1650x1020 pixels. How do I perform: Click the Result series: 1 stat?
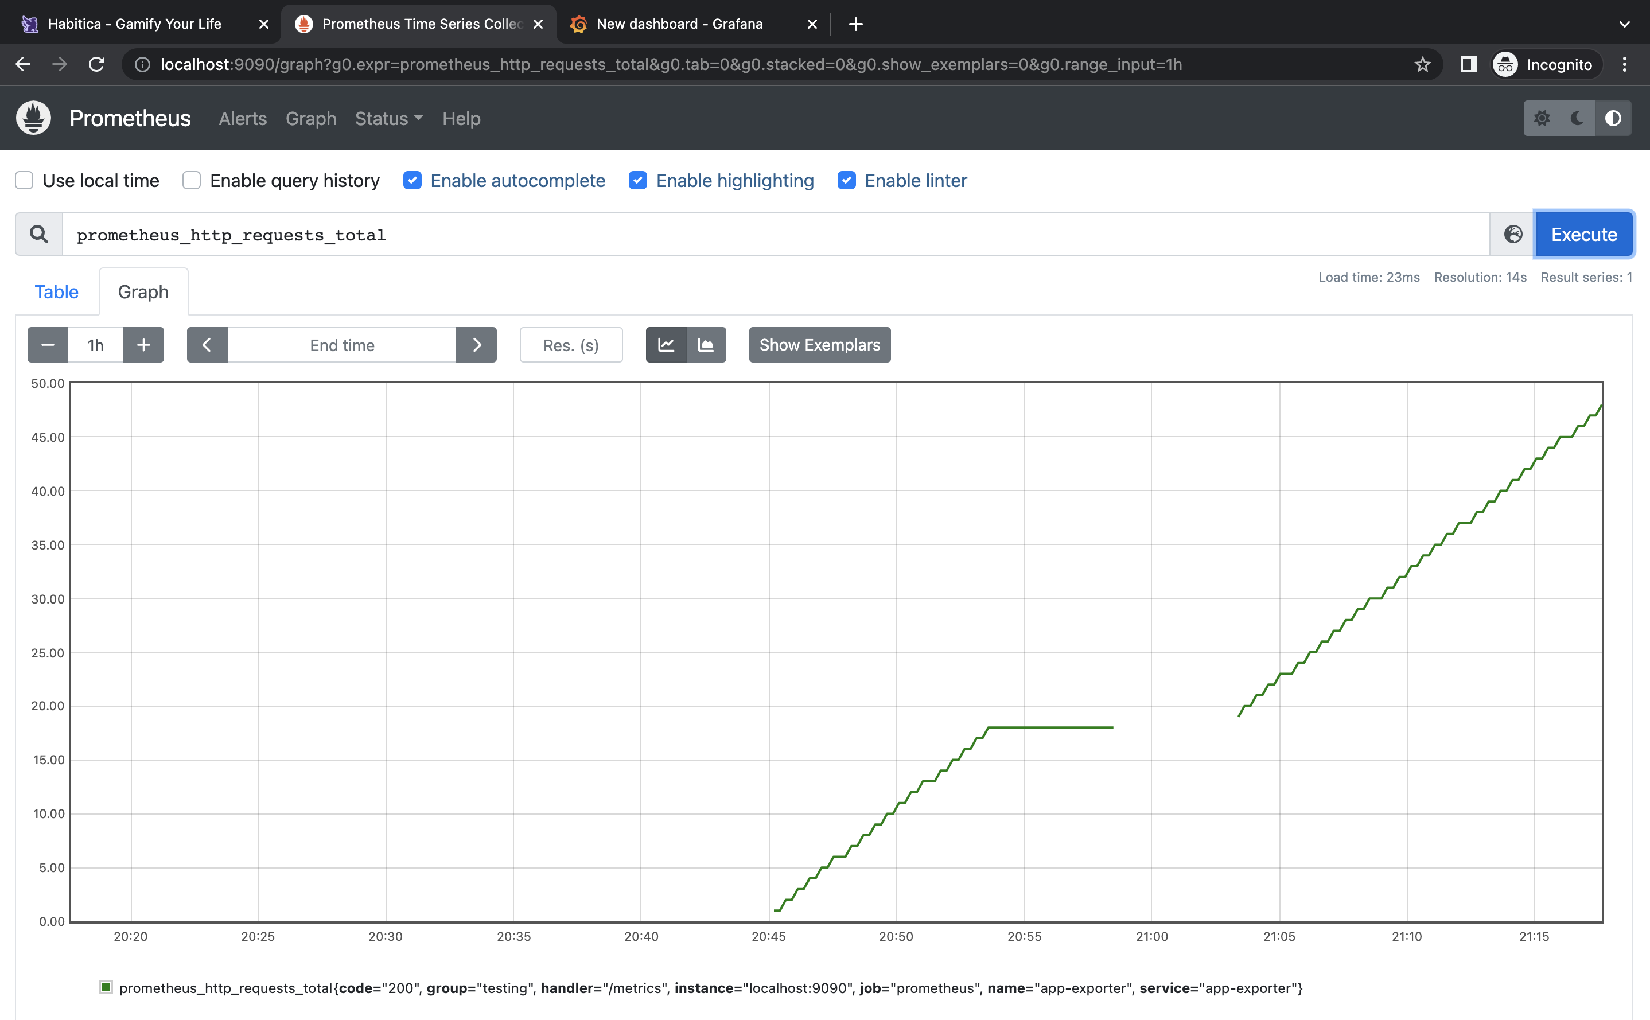coord(1586,277)
